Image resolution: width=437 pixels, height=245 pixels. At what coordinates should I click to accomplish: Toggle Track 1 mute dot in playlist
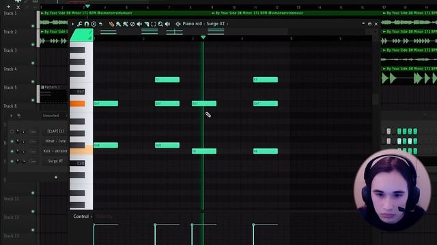33,26
